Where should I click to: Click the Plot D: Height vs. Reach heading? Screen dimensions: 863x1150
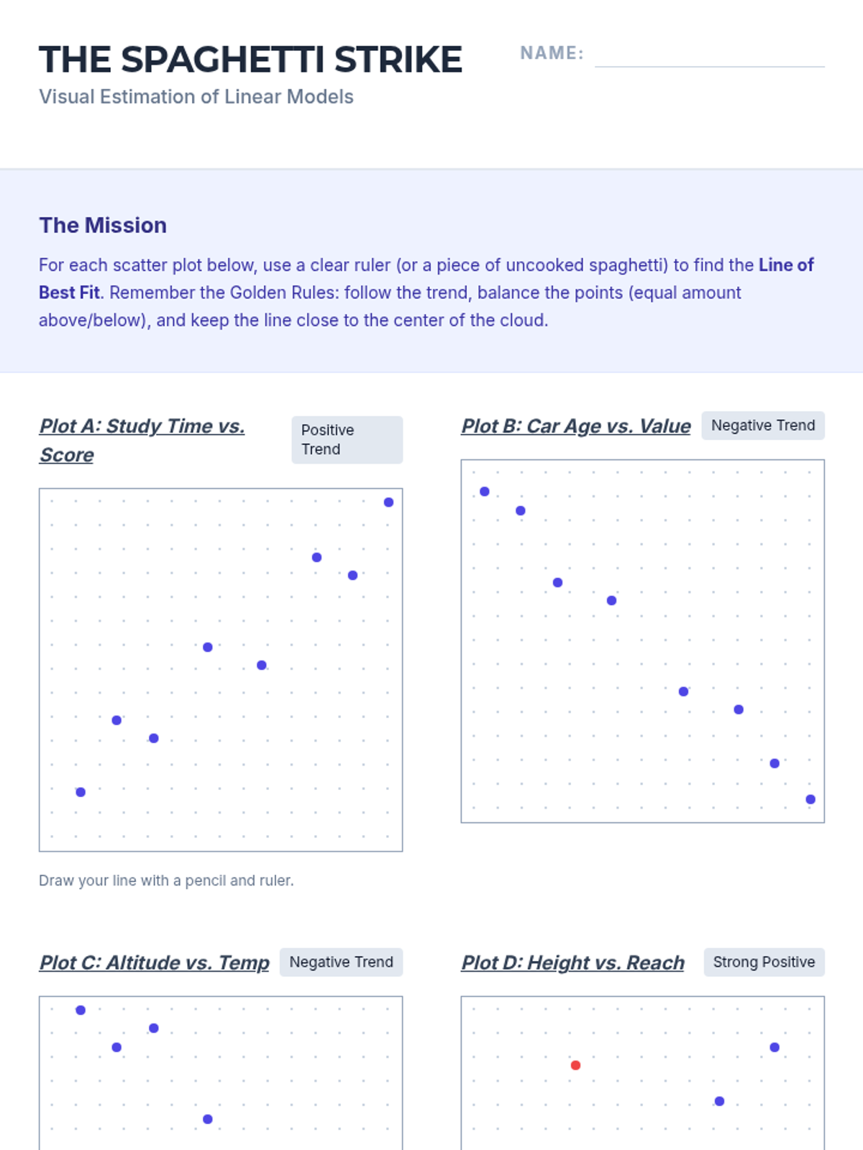coord(572,962)
